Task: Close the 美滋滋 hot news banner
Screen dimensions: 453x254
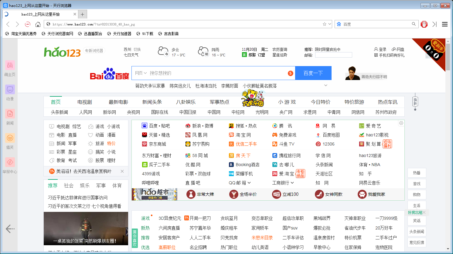Action: click(x=122, y=171)
